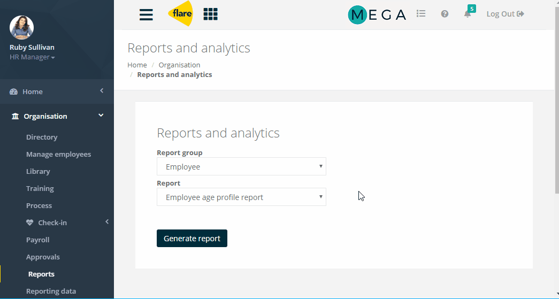The image size is (559, 299).
Task: Expand the Home sidebar section
Action: click(102, 91)
